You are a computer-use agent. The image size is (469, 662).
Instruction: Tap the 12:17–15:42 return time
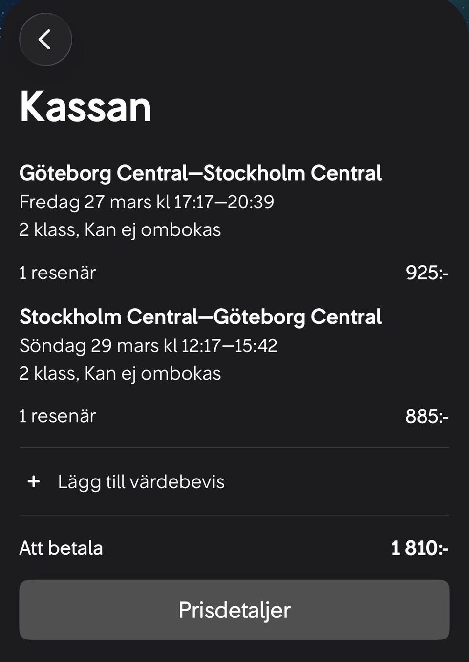(x=229, y=345)
